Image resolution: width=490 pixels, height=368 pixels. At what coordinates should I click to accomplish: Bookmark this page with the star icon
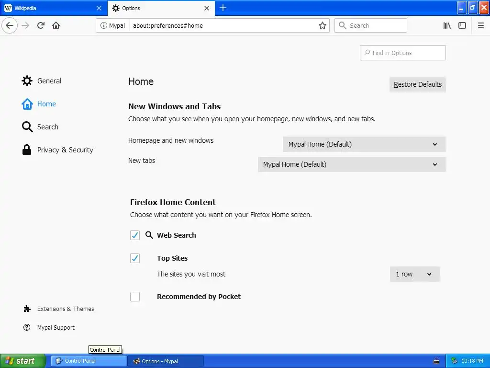click(x=322, y=25)
